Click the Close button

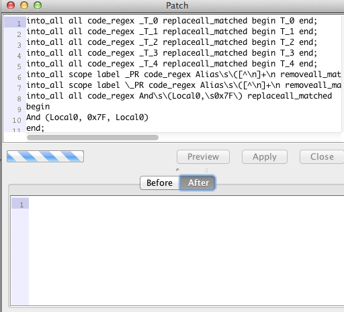pos(322,157)
